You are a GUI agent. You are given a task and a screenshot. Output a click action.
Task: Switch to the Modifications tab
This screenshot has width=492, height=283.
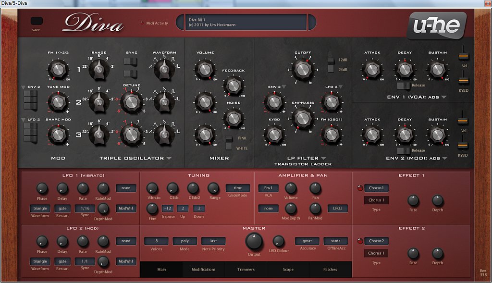point(203,270)
